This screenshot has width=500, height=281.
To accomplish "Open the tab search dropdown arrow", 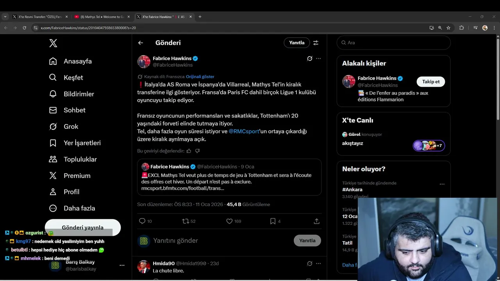I will (x=5, y=17).
